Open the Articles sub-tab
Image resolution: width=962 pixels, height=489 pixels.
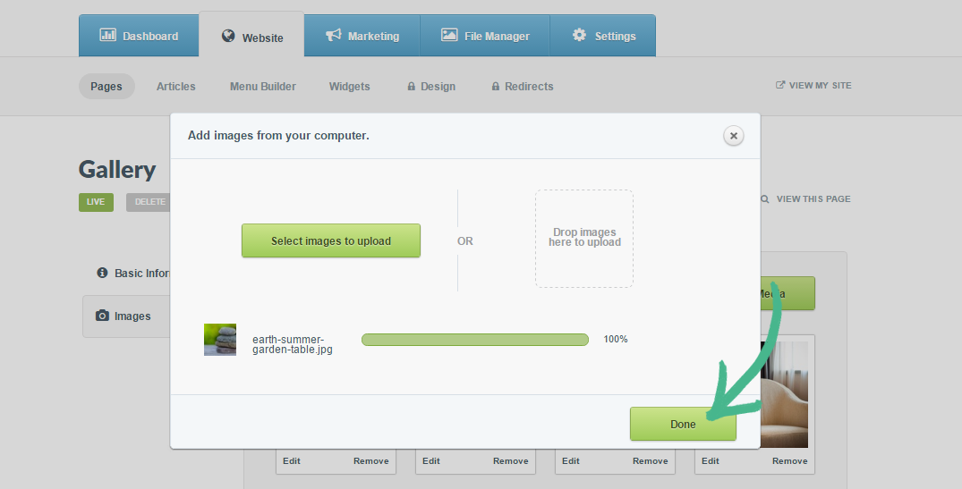(175, 87)
